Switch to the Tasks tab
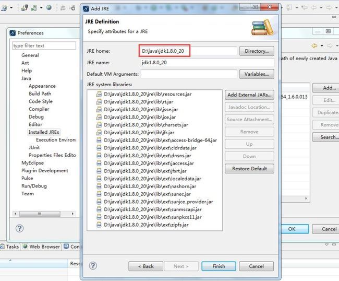Screen dimensions: 339x281 10,247
